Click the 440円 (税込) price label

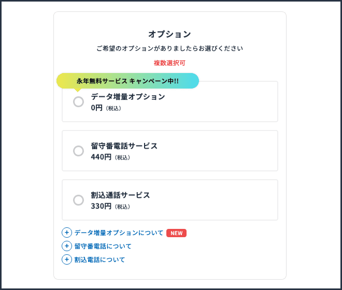[x=110, y=157]
